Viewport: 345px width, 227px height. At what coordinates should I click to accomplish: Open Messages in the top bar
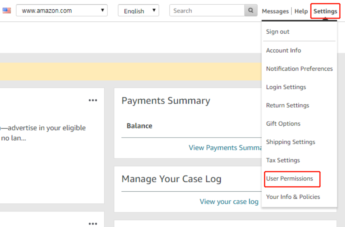pyautogui.click(x=275, y=11)
